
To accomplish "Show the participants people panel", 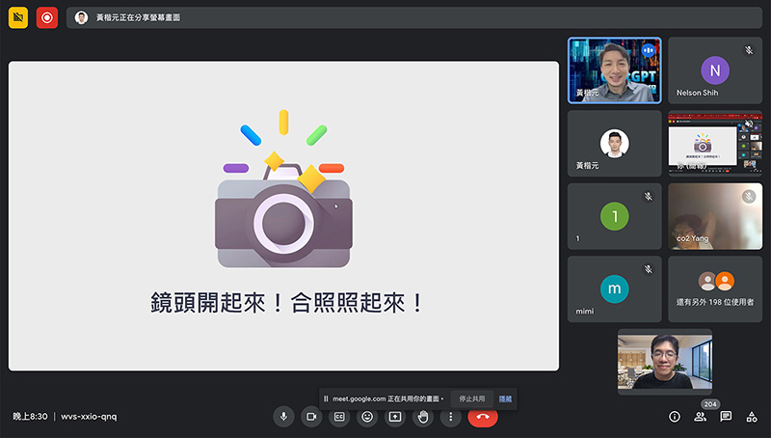I will 701,417.
